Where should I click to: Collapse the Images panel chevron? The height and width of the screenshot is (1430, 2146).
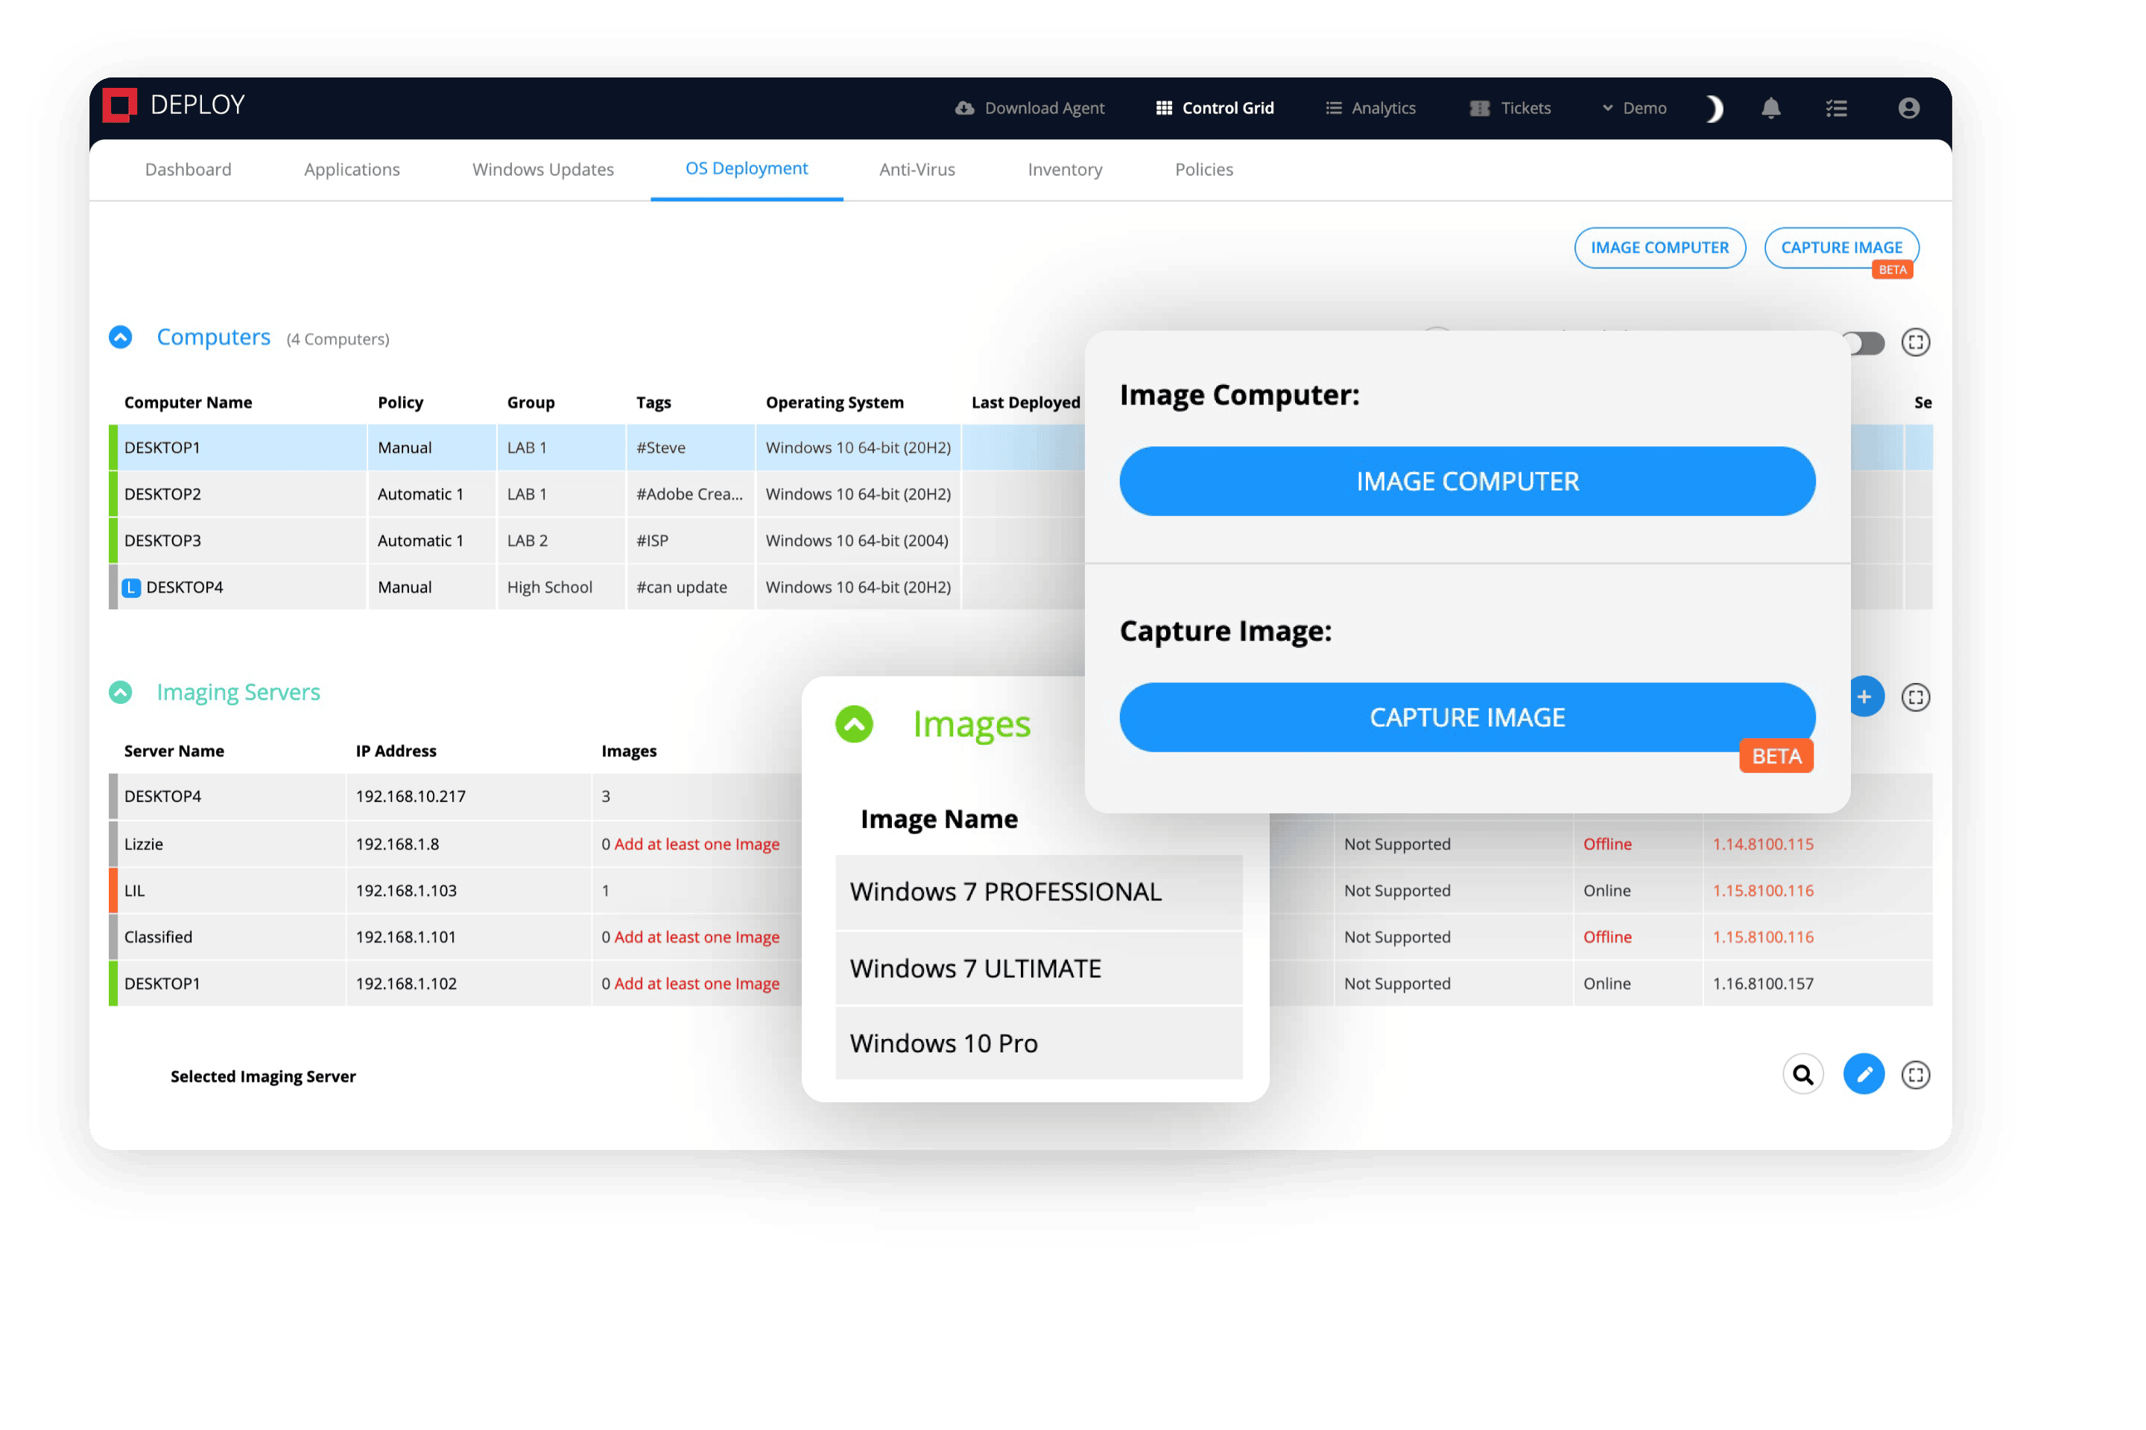[854, 724]
